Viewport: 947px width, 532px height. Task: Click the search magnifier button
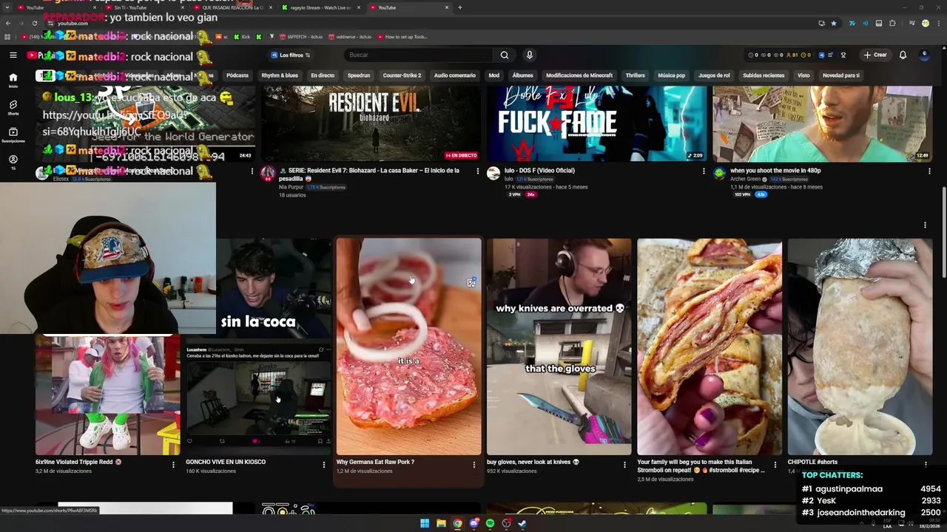pos(504,55)
